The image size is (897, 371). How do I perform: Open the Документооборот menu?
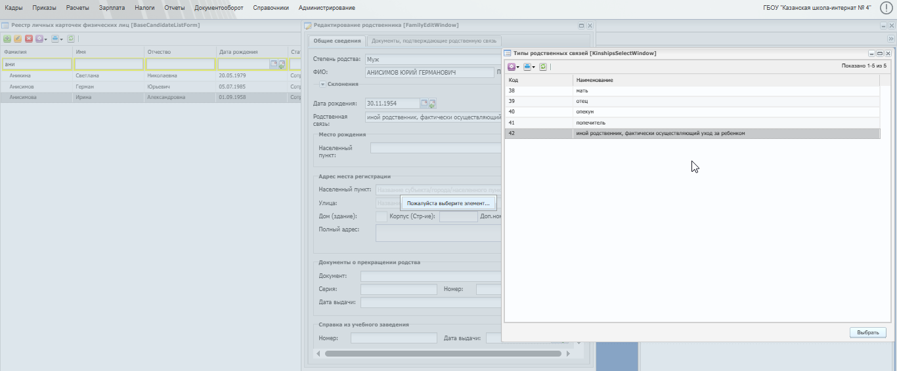219,8
